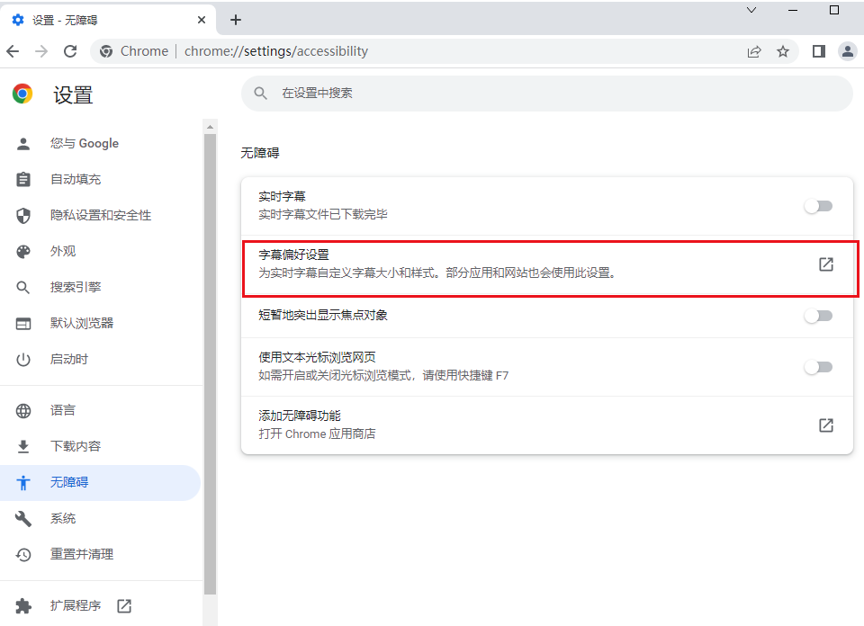Click the power icon beside 启动时
The height and width of the screenshot is (626, 864).
pos(23,360)
